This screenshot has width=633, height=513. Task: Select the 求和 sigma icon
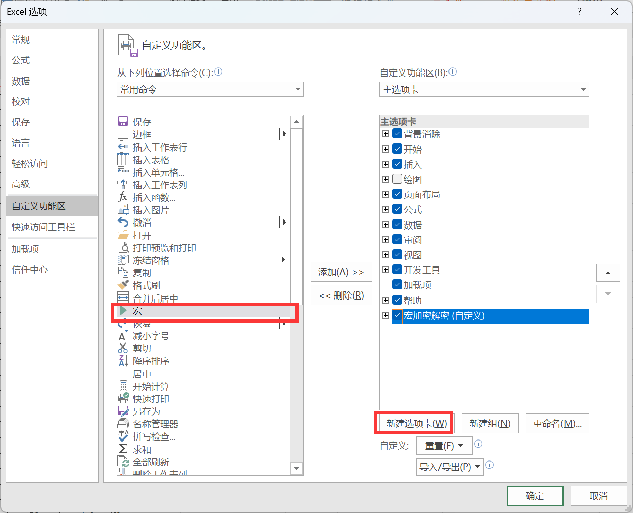123,449
